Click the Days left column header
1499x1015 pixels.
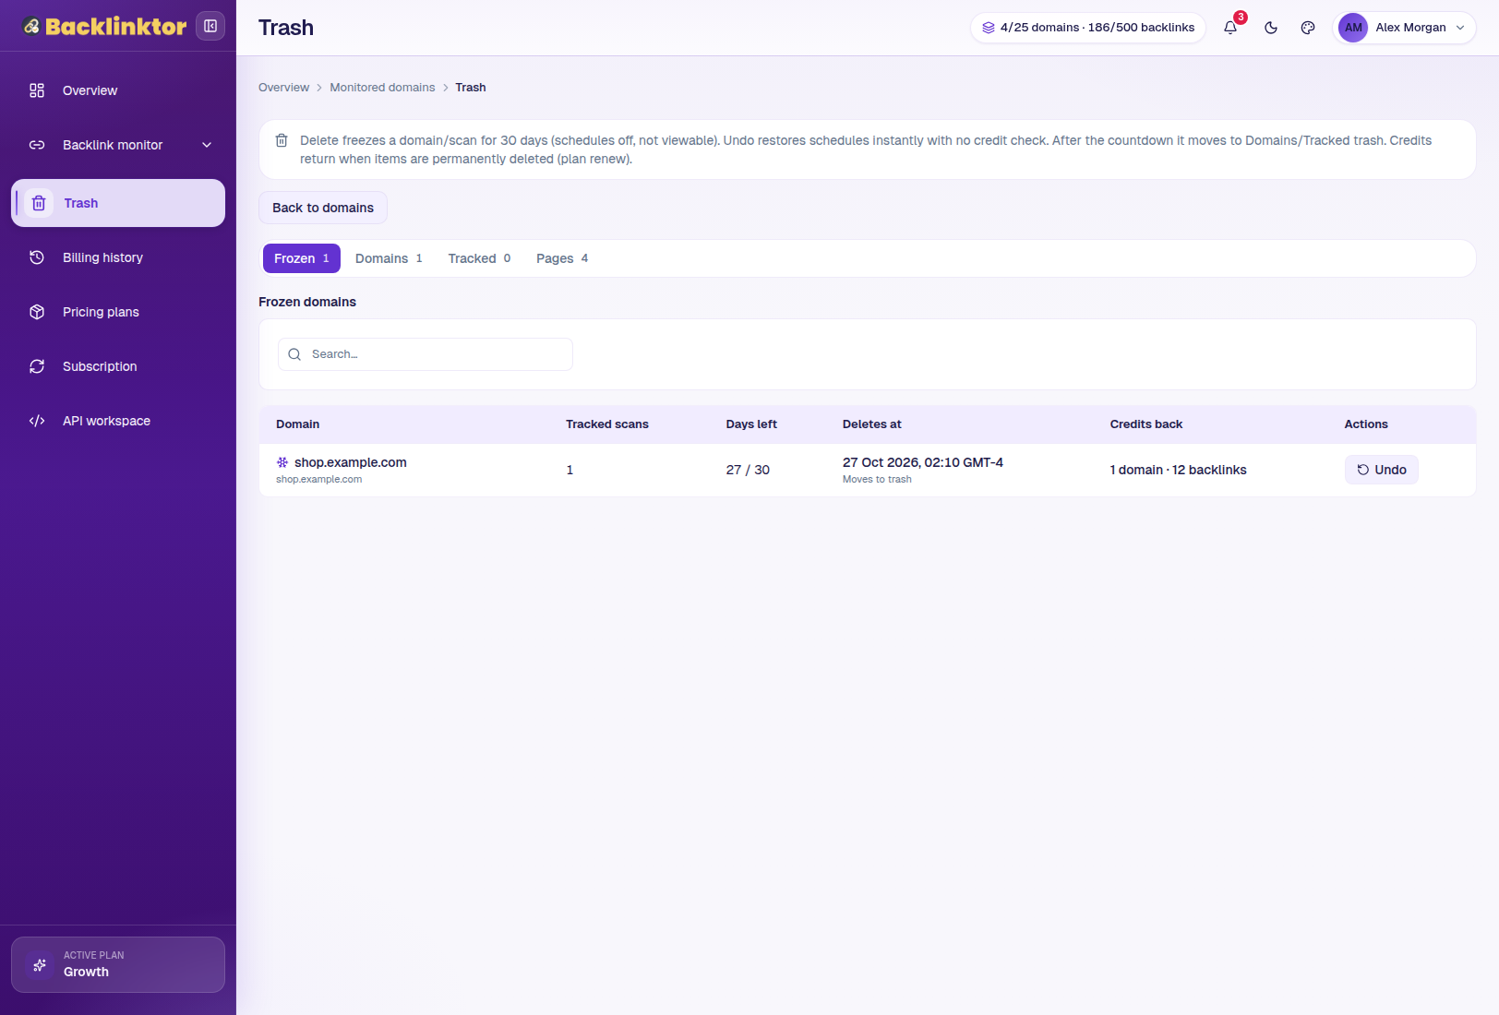[x=751, y=424]
